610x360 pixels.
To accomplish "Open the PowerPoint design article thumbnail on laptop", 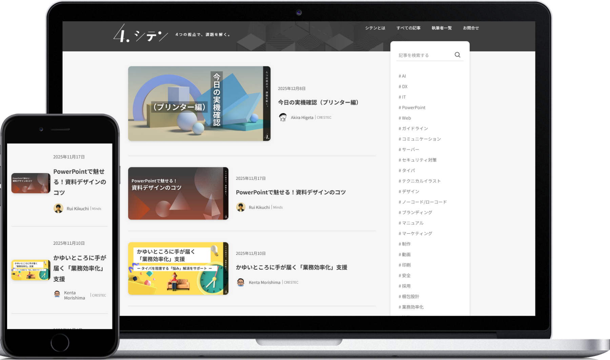I will (x=178, y=193).
